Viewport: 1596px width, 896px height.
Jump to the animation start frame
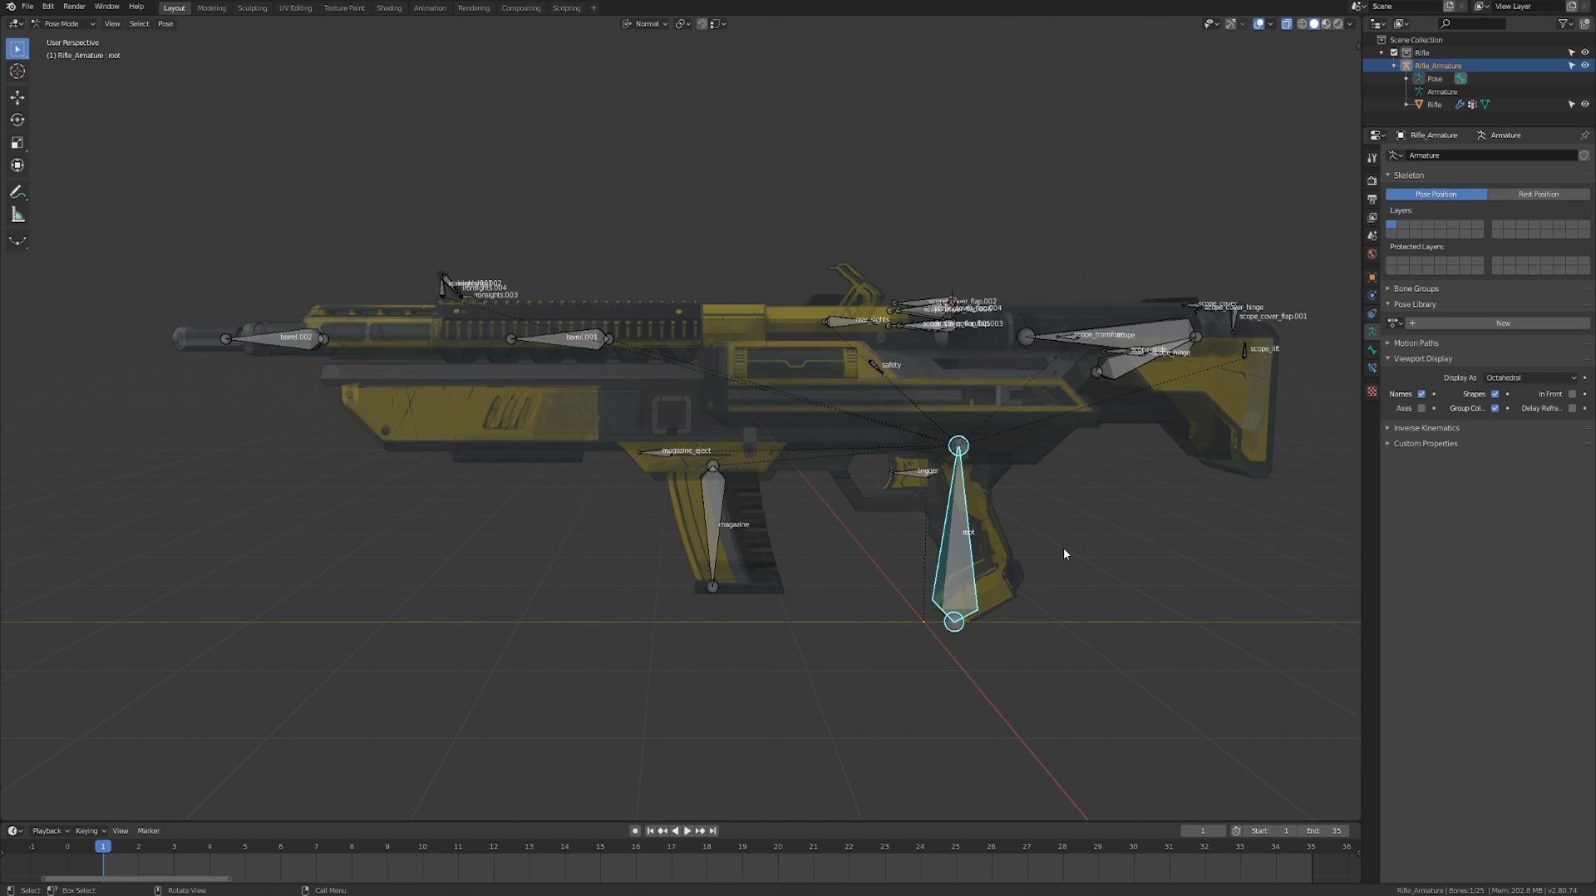tap(650, 830)
